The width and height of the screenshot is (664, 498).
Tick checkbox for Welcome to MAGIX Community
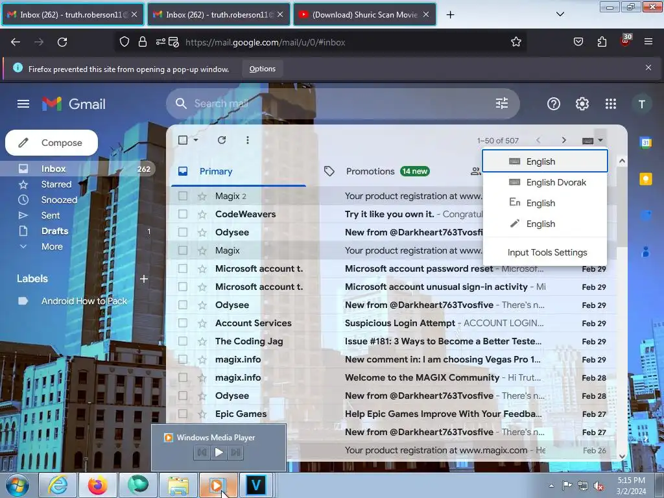[183, 377]
